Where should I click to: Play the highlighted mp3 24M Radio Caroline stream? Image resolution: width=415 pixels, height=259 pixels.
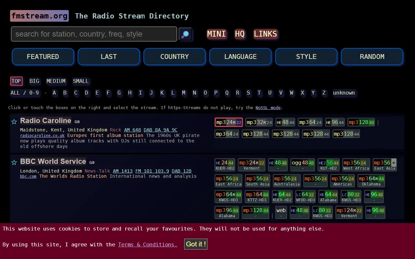tap(228, 122)
